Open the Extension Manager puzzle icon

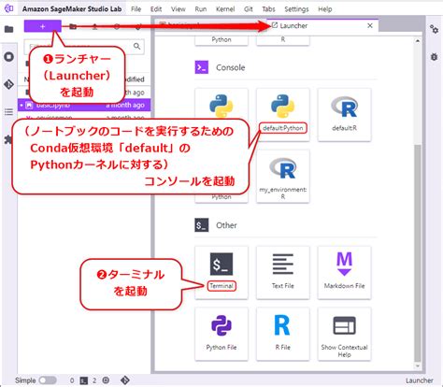point(8,139)
